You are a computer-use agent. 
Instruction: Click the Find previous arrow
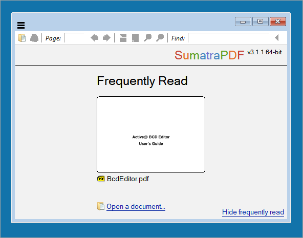click(277, 38)
